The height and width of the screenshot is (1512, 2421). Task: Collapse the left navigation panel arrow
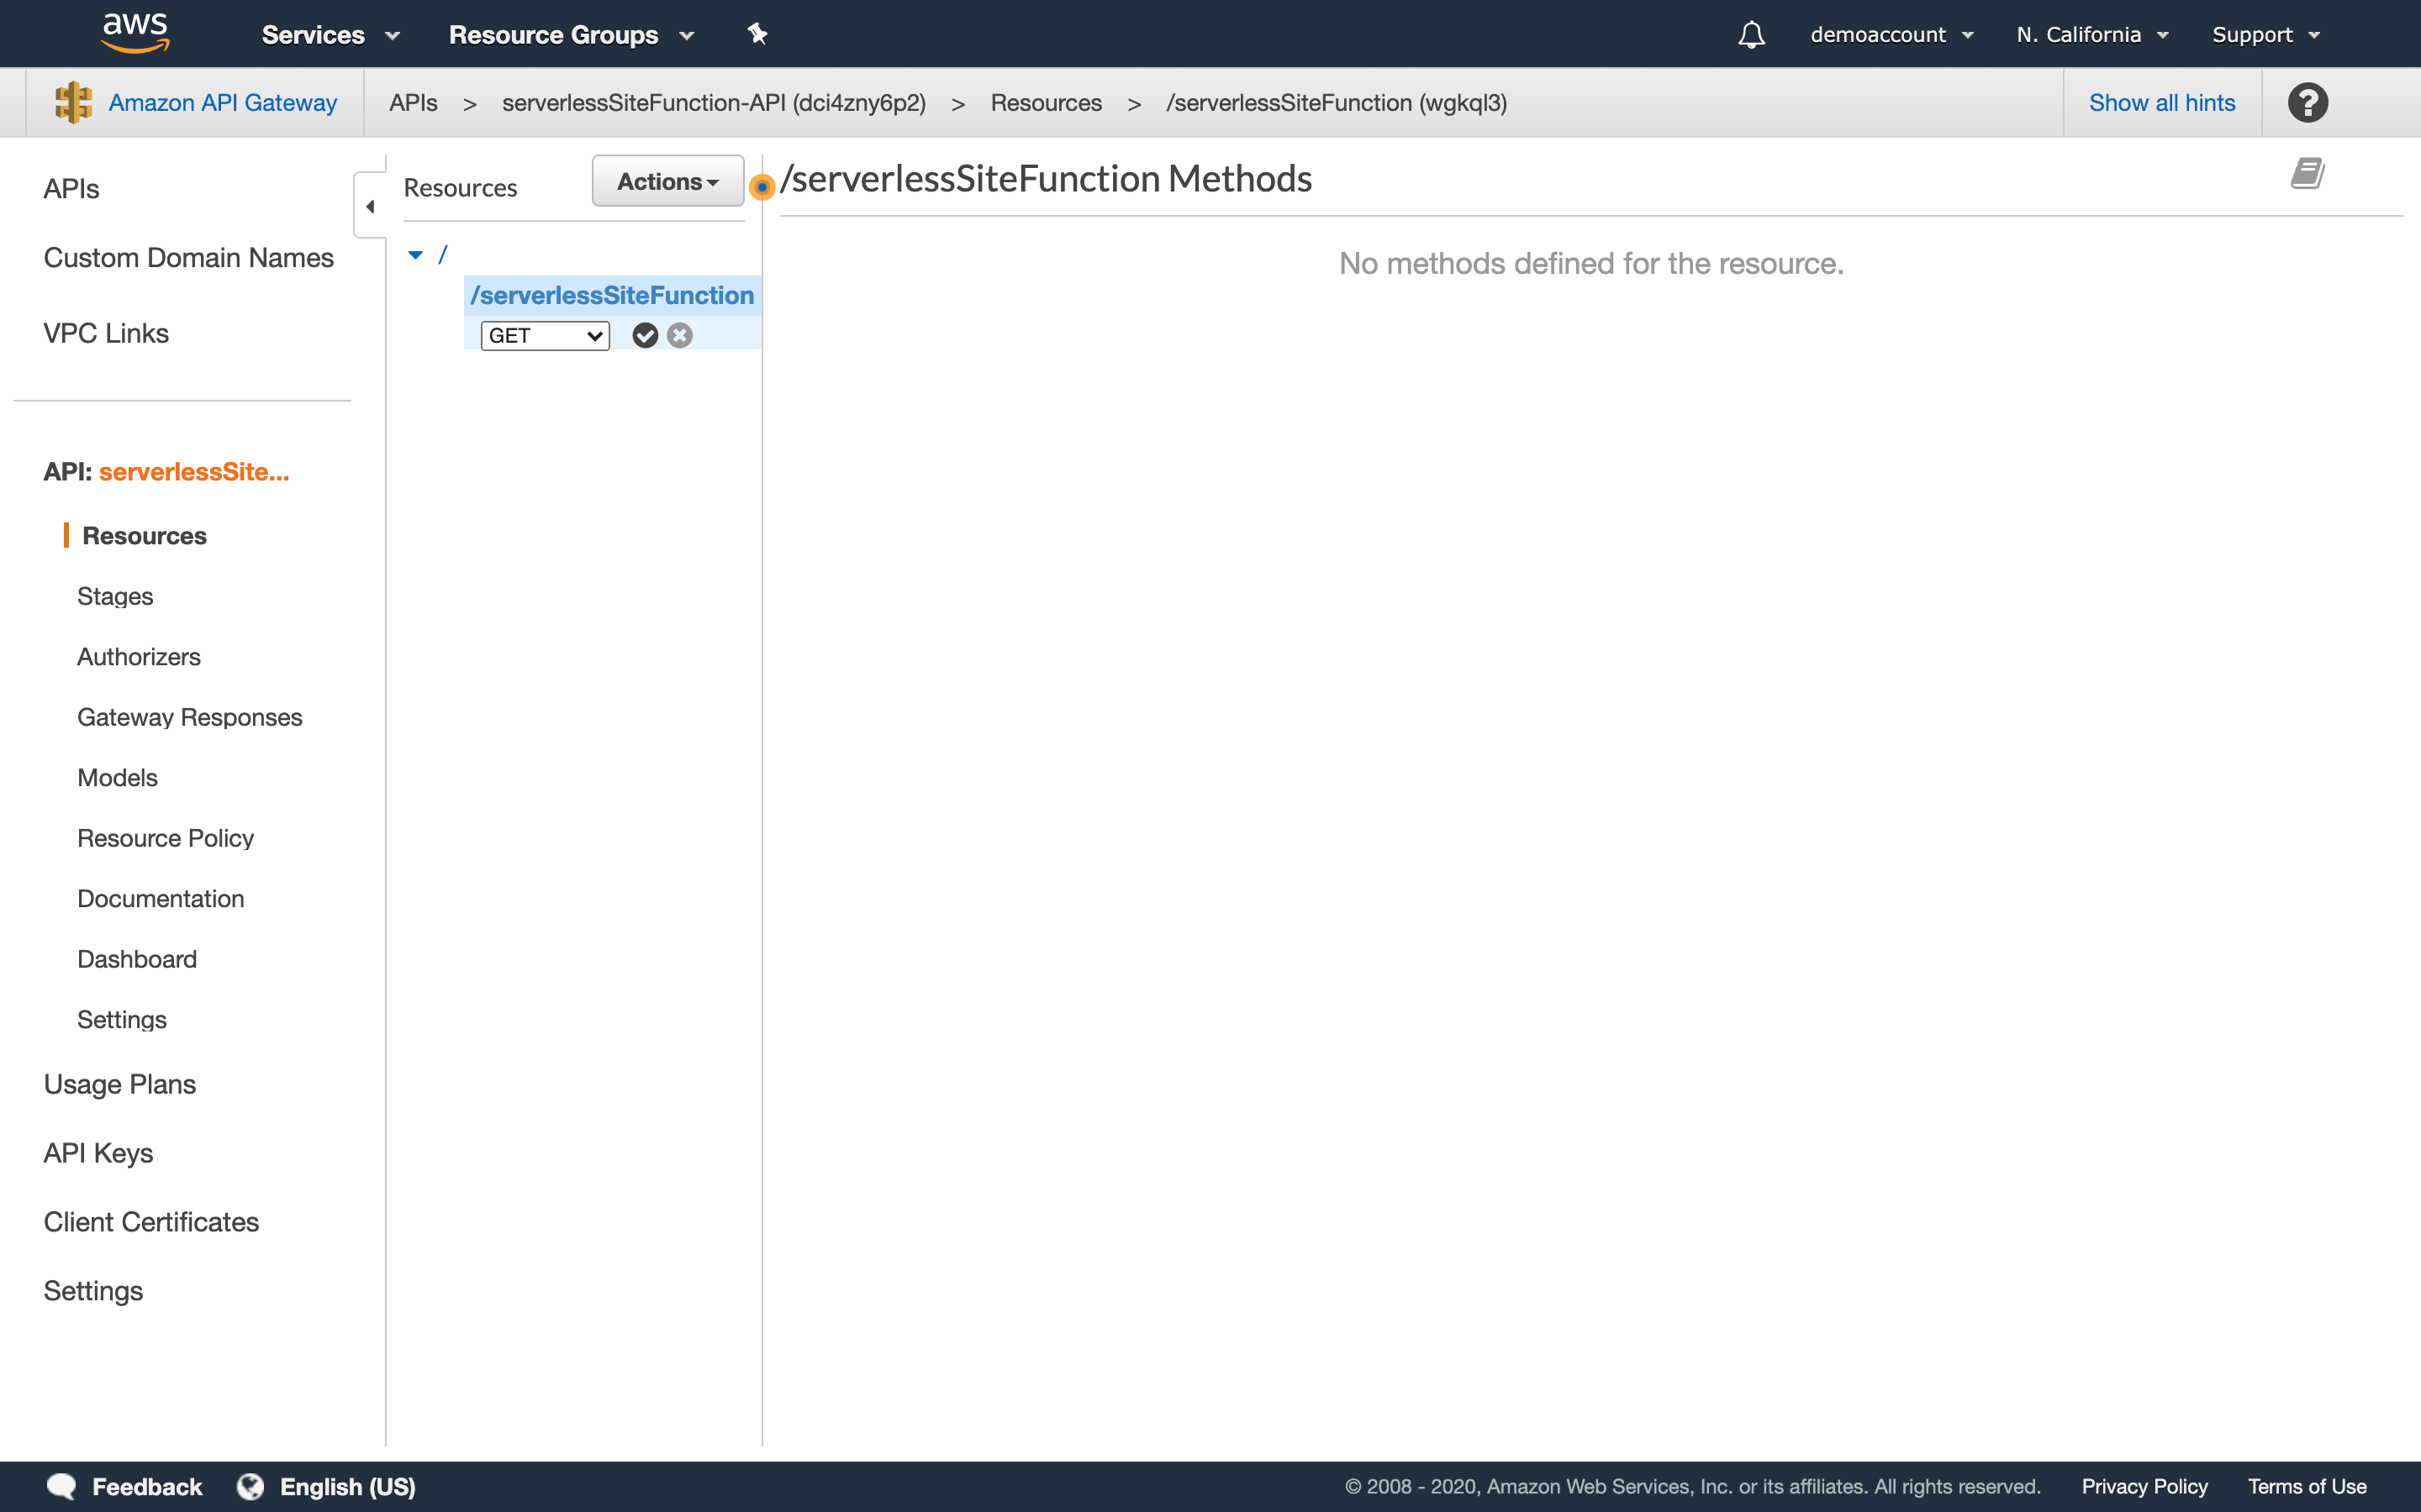pos(370,206)
